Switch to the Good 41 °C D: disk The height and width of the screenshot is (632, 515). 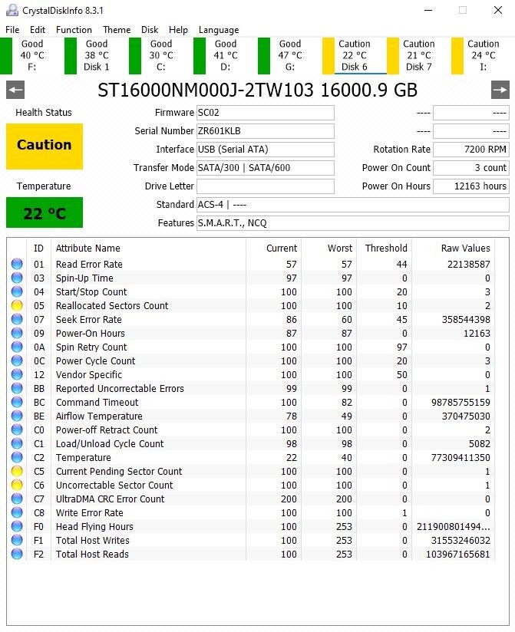pyautogui.click(x=226, y=56)
